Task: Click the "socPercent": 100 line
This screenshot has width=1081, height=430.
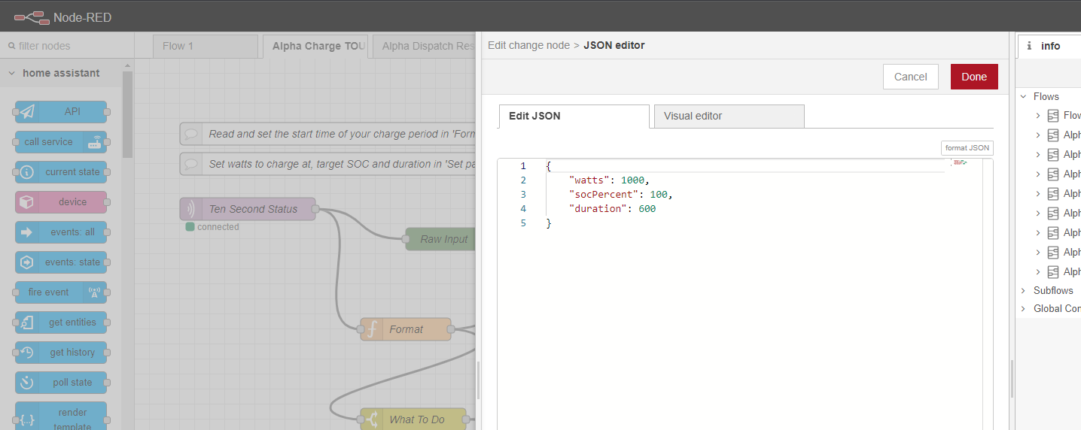Action: click(x=620, y=194)
